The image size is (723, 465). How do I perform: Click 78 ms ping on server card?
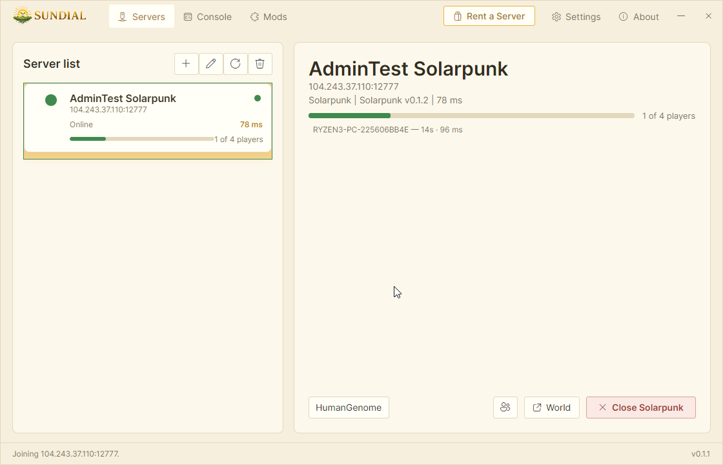click(251, 125)
